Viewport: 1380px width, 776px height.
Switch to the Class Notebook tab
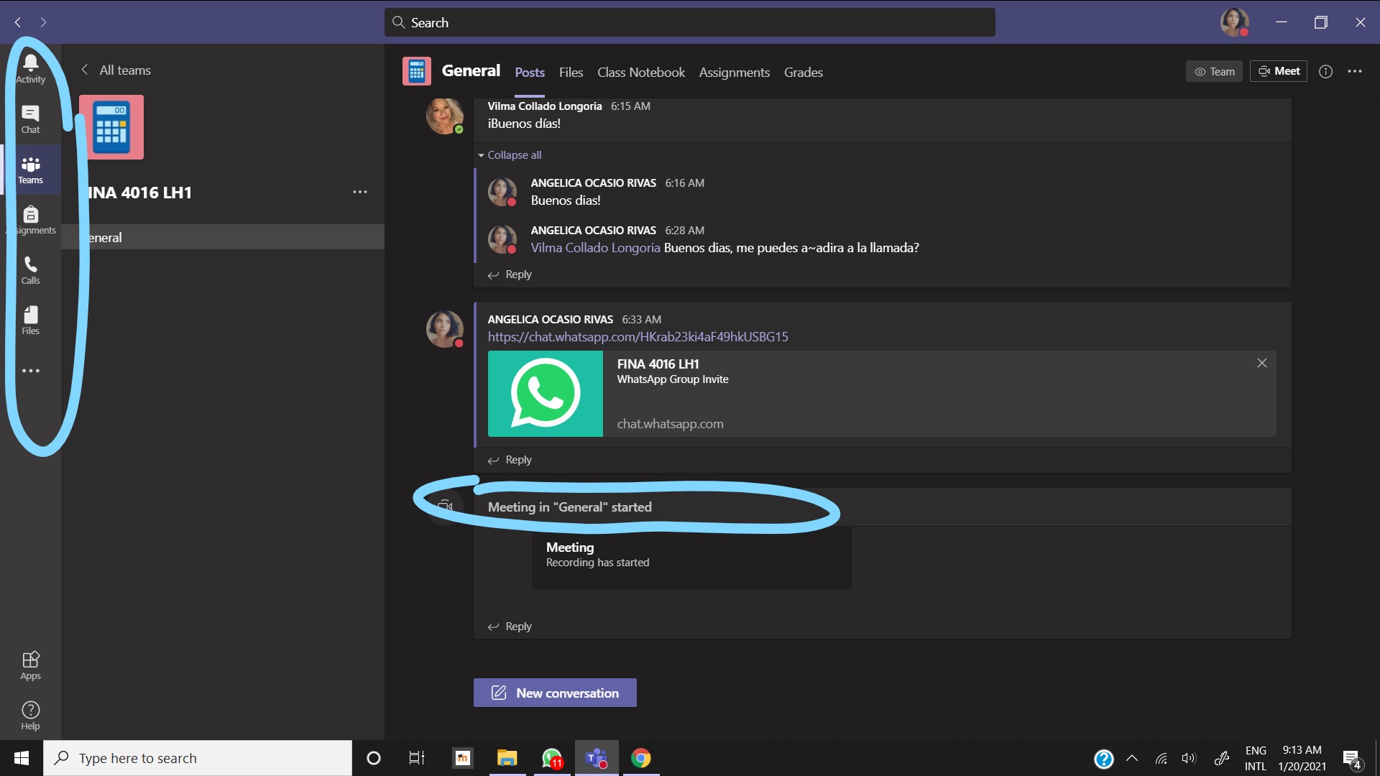pyautogui.click(x=640, y=73)
